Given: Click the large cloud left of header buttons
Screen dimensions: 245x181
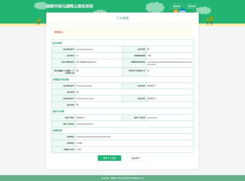Looking at the screenshot, I should 155,7.
